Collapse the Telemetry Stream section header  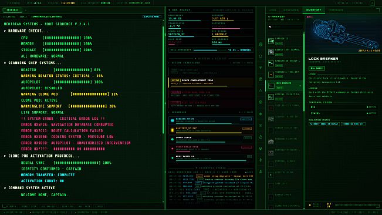tap(211, 168)
